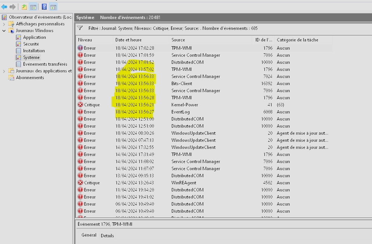Click the up-one-level folder icon

[x=24, y=7]
